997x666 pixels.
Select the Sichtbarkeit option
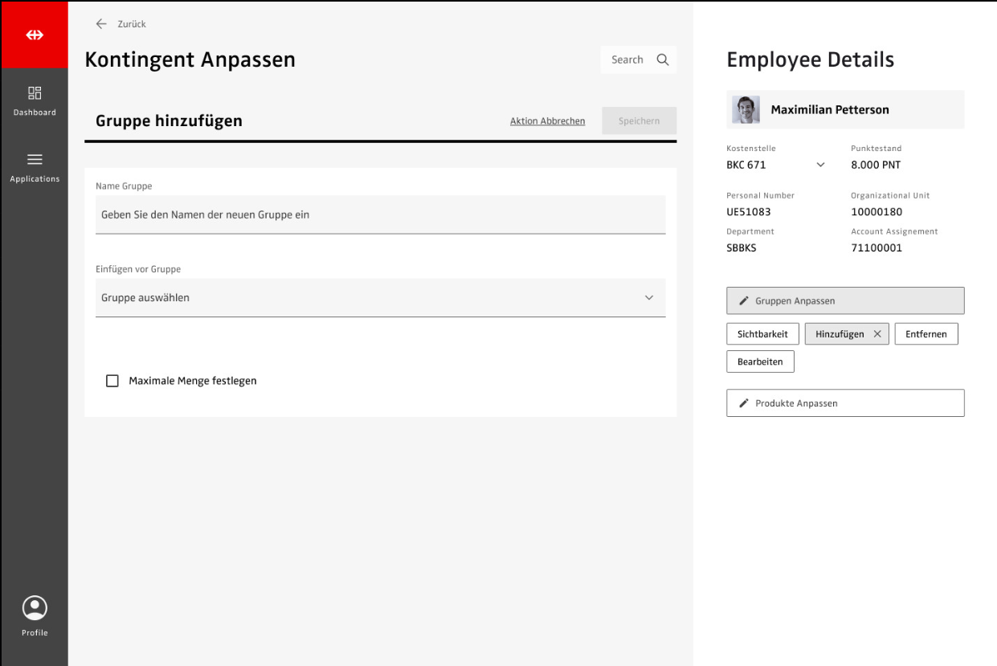(x=762, y=334)
